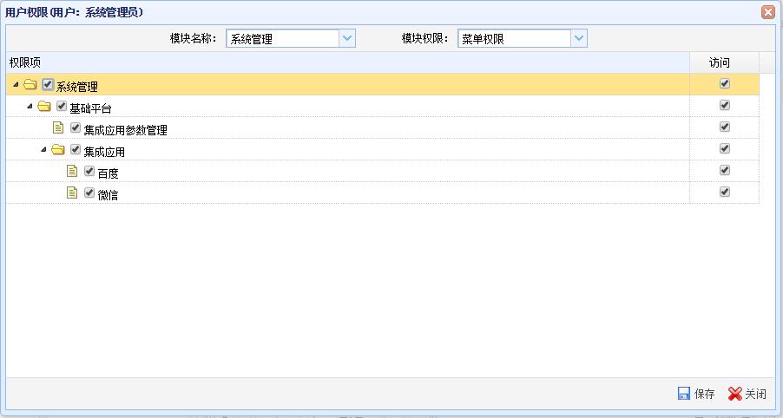Open the 模块权限 dropdown arrow

(579, 38)
